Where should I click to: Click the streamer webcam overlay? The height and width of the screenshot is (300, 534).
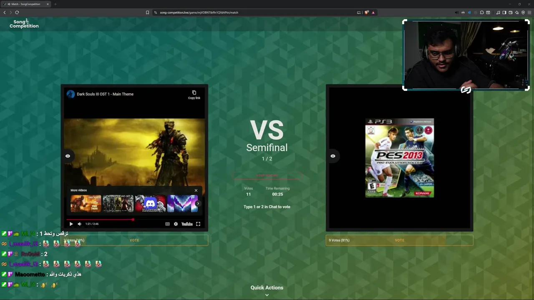click(466, 55)
